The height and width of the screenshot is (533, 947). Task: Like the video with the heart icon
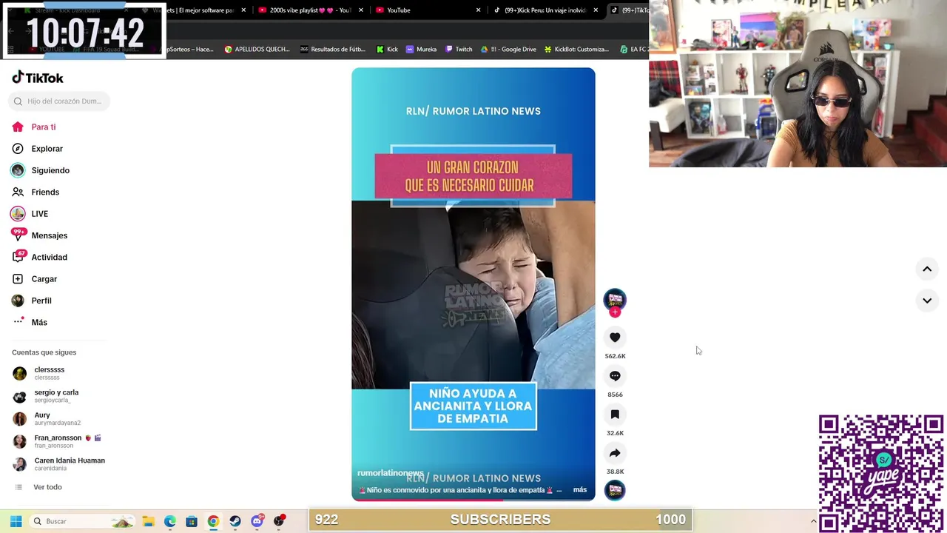pyautogui.click(x=615, y=338)
